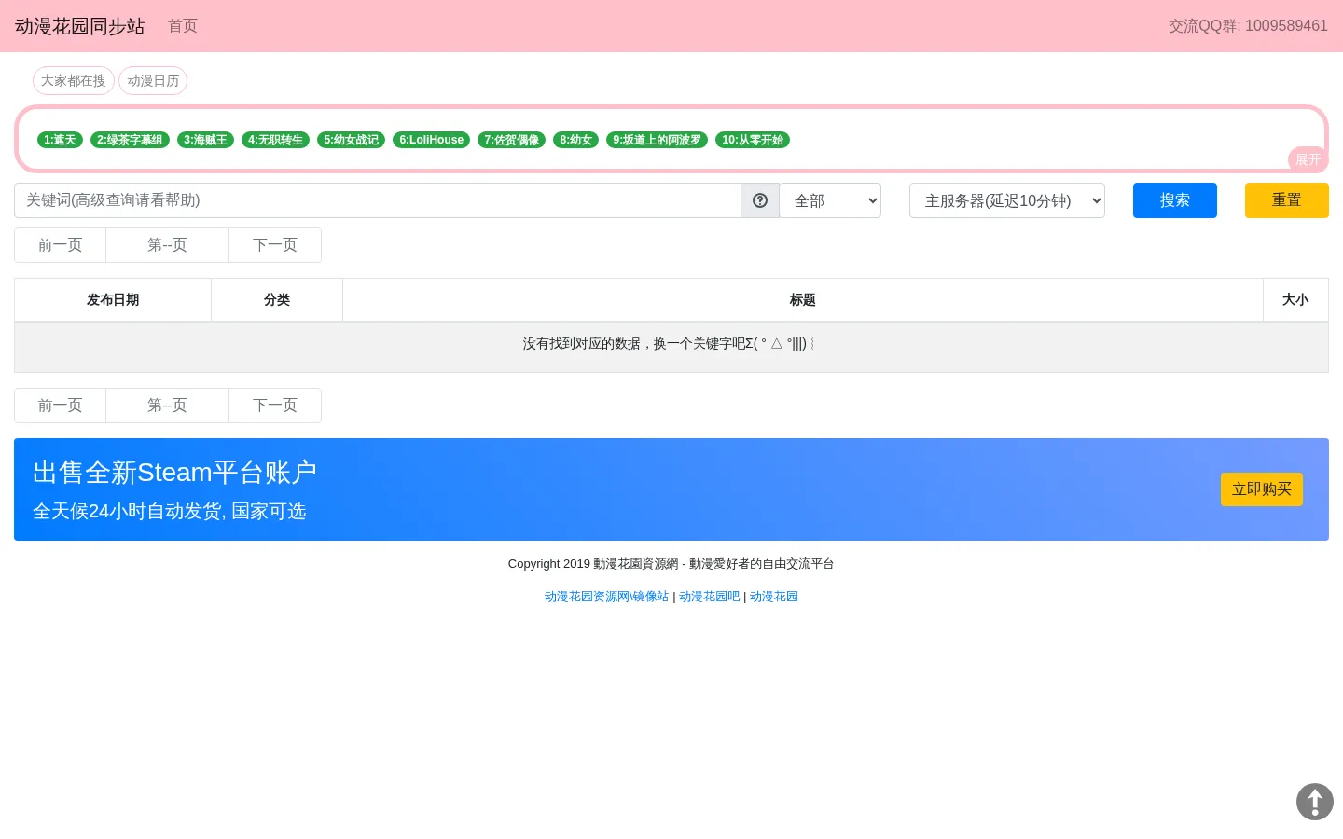Viewport: 1343px width, 839px height.
Task: Click the 发布日期 column header
Action: [113, 300]
